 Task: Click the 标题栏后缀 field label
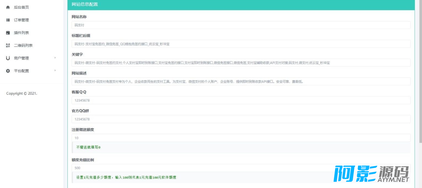[x=81, y=35]
